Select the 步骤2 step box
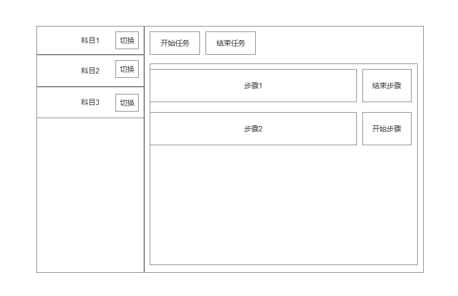The height and width of the screenshot is (296, 458). (253, 129)
